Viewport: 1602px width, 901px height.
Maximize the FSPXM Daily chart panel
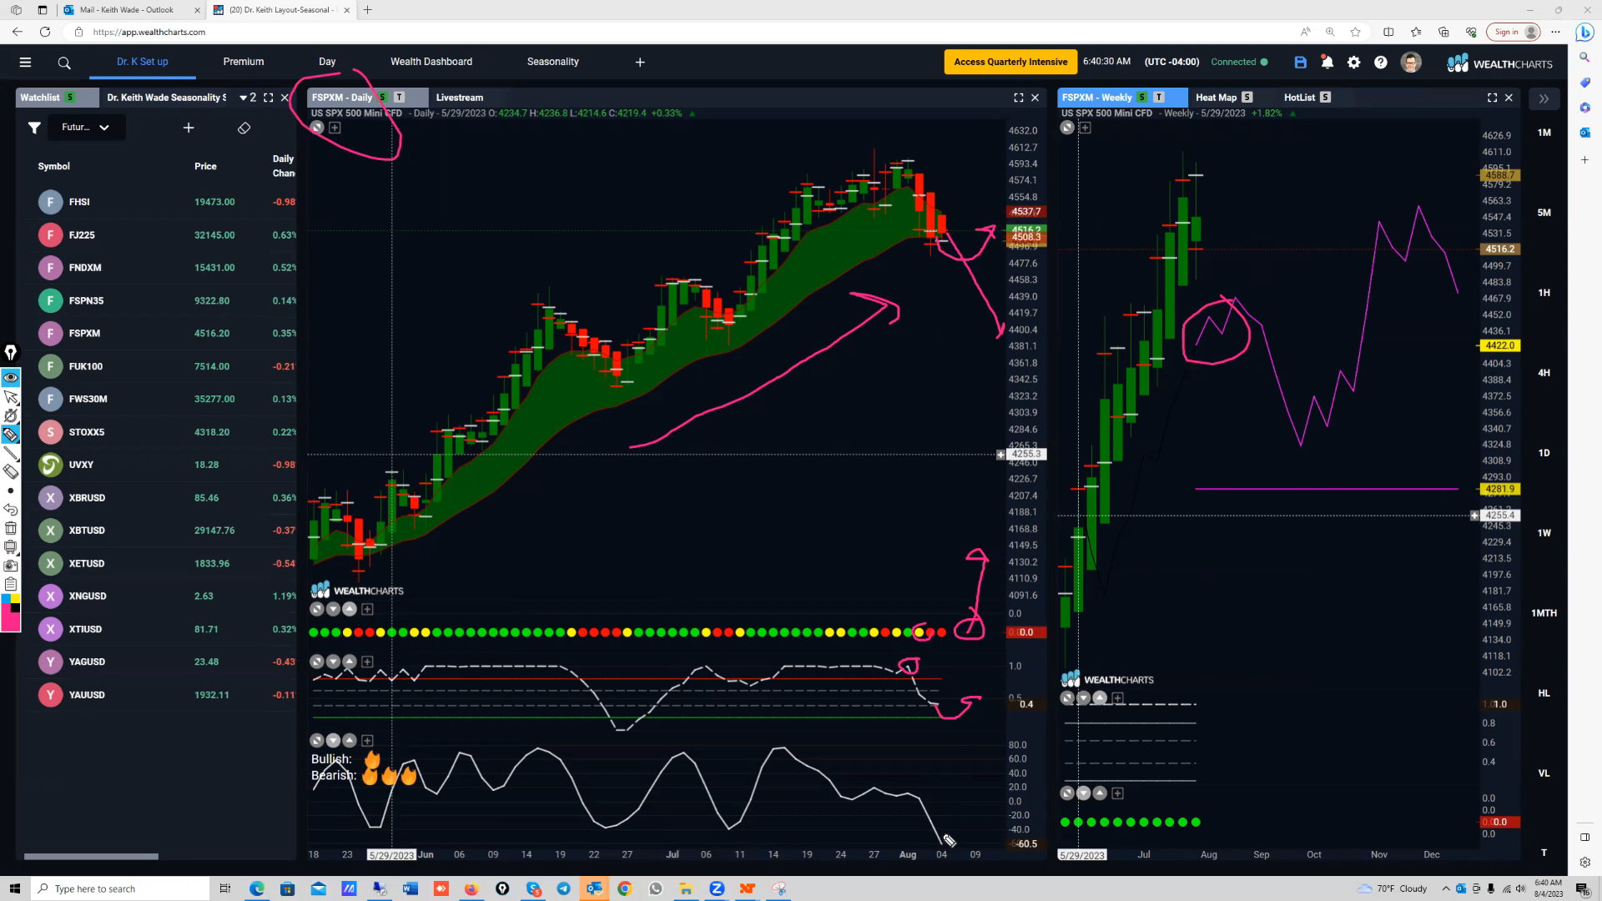point(1019,98)
